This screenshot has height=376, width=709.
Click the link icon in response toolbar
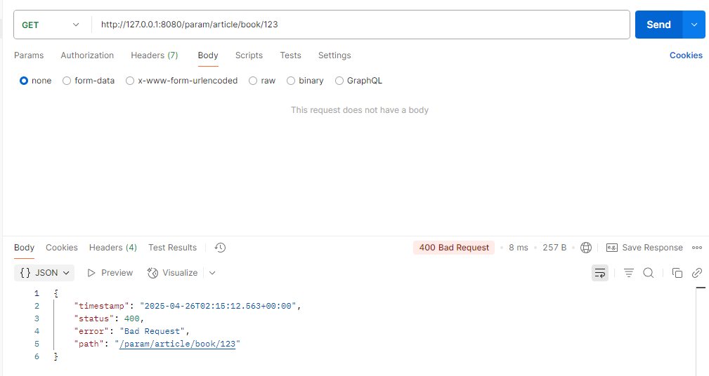[x=697, y=273]
